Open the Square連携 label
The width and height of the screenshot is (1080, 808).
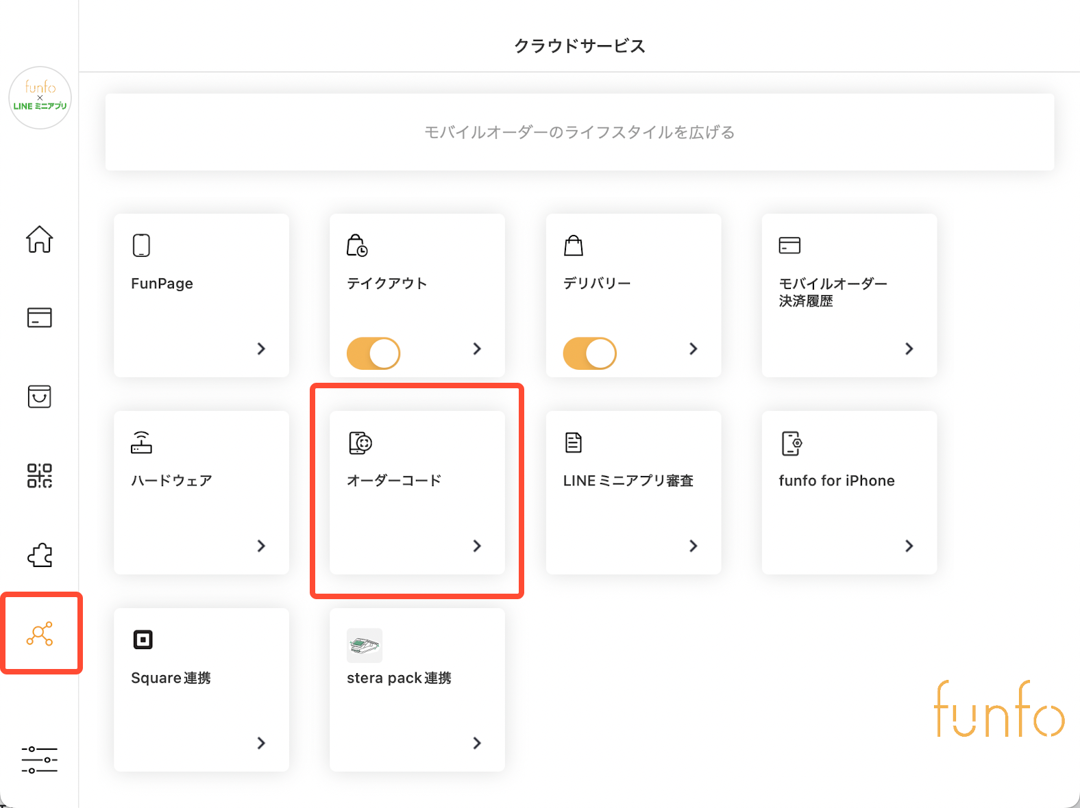point(171,678)
